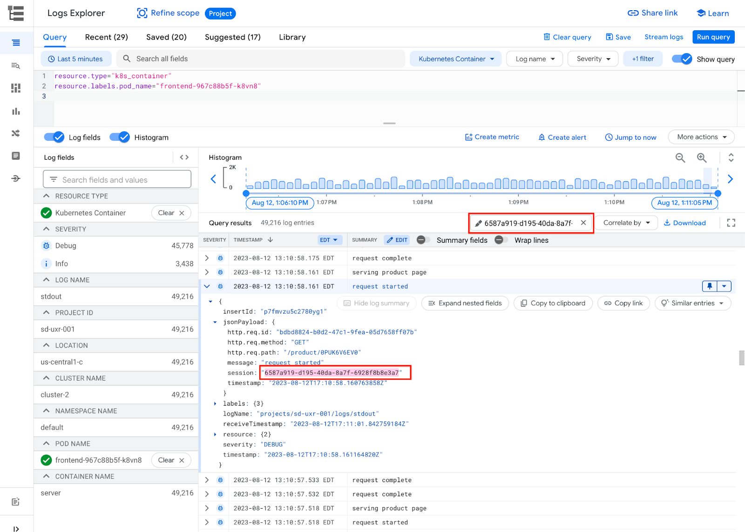The height and width of the screenshot is (532, 745).
Task: Collapse the jsonPayload field
Action: point(215,322)
